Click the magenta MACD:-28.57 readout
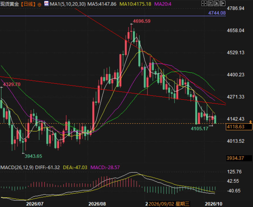Viewport: 253px width, 207px height. click(105, 167)
